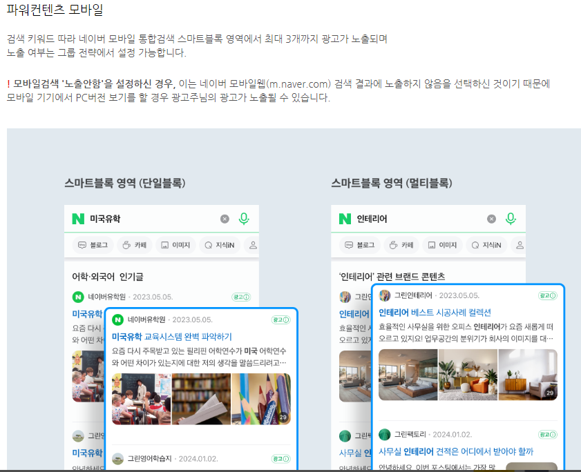Screen dimensions: 581x472
Task: Click the 광고 badge on background 네이버유학원 row
Action: pyautogui.click(x=241, y=297)
